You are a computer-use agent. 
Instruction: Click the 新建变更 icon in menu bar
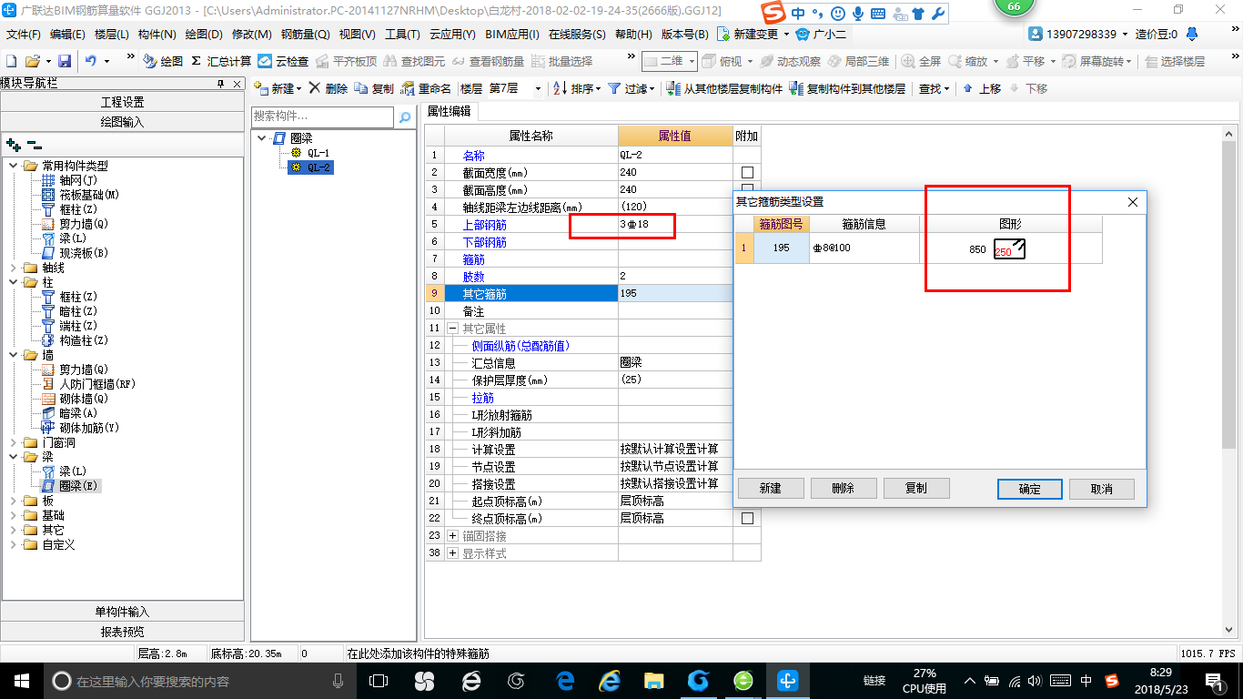coord(723,34)
